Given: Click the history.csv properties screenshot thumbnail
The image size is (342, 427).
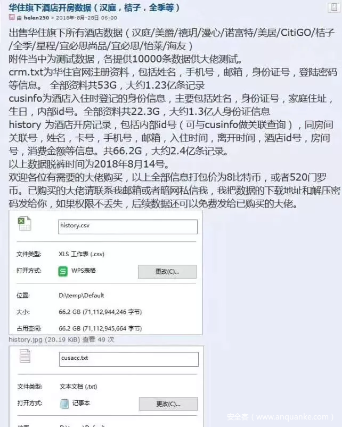Looking at the screenshot, I should [105, 272].
